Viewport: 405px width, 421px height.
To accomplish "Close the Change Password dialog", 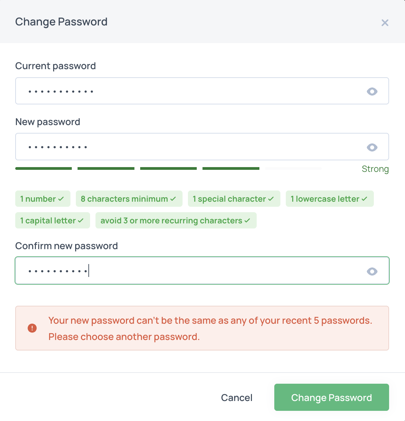I will [385, 23].
